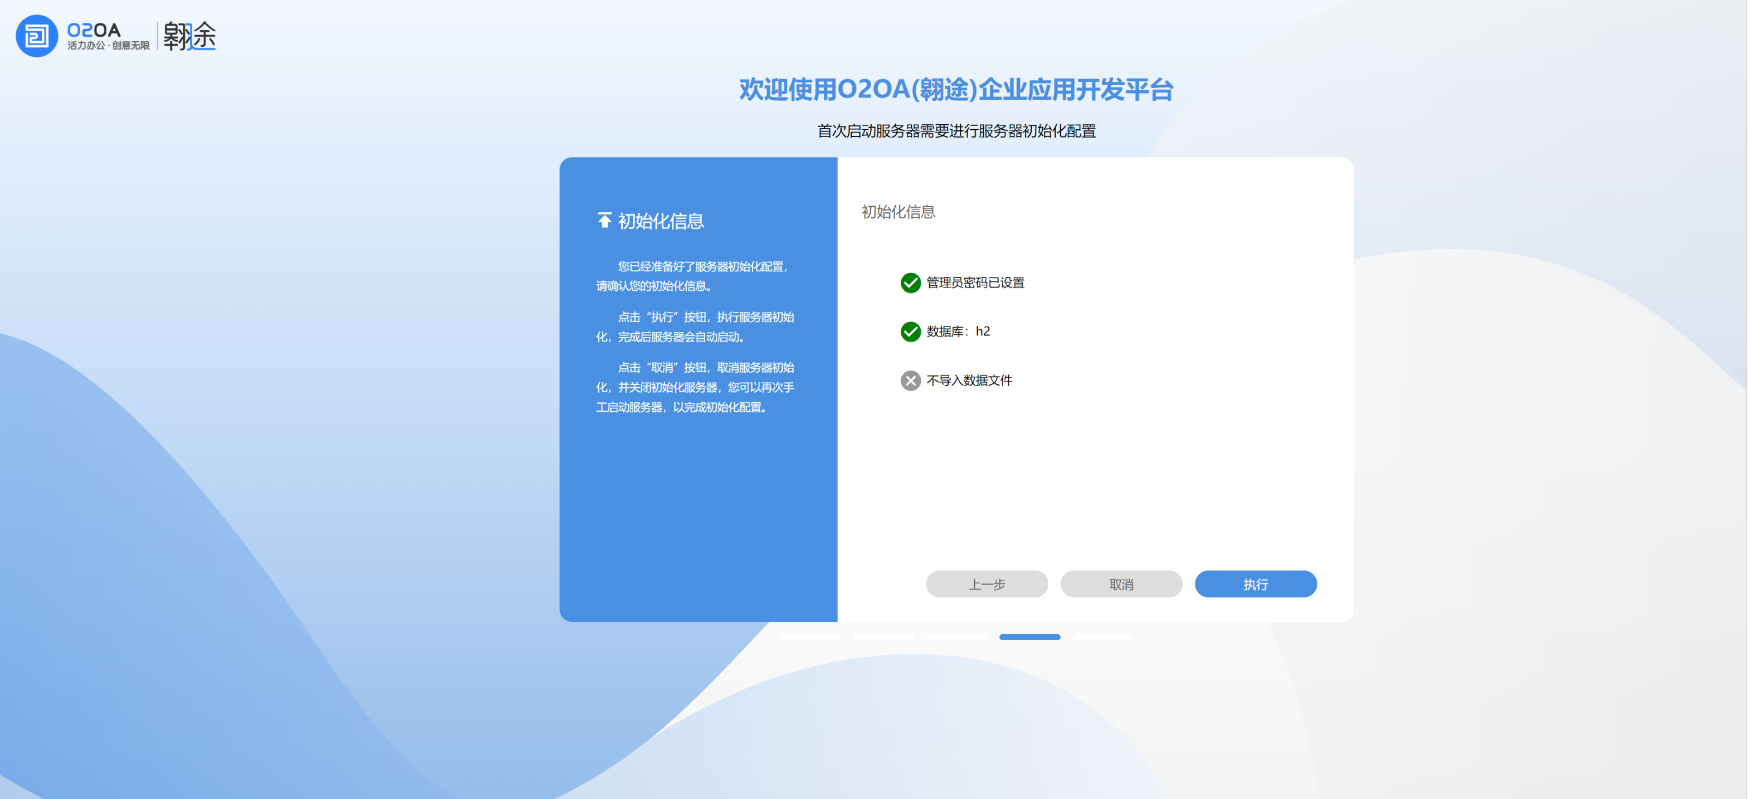Click the 翱途 brand logo
Image resolution: width=1748 pixels, height=799 pixels.
(x=189, y=37)
